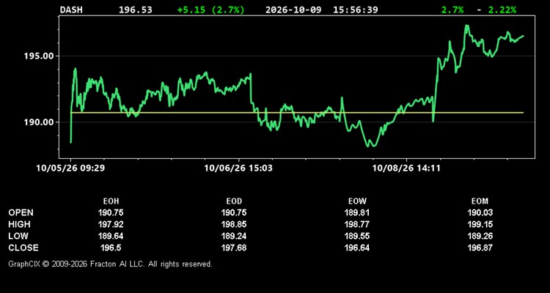Click the EOH low value 189.64
This screenshot has width=550, height=293.
[x=111, y=236]
